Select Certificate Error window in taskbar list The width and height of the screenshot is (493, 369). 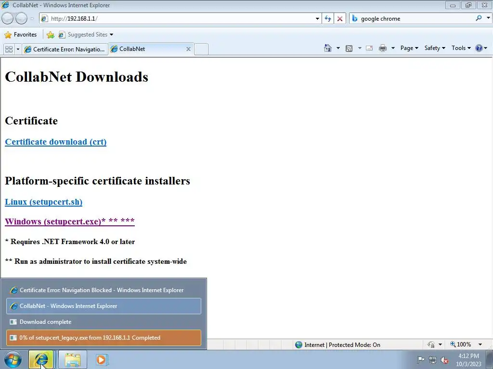tap(104, 290)
